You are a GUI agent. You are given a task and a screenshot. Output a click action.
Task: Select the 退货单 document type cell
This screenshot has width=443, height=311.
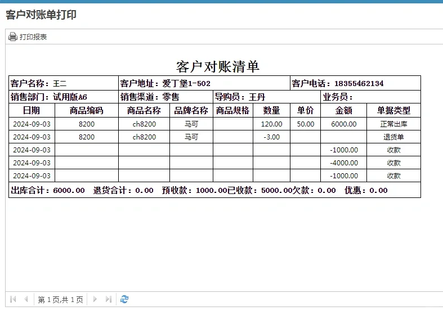(x=393, y=137)
